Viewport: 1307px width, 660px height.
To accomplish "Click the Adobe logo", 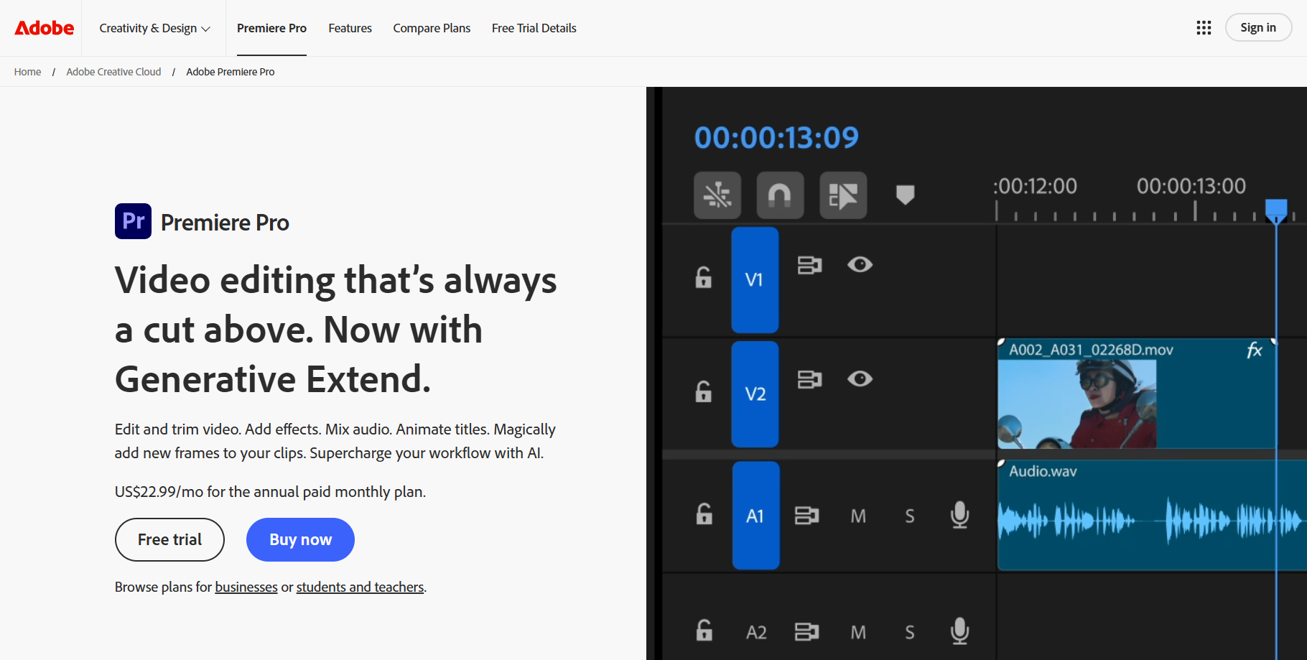I will tap(45, 28).
